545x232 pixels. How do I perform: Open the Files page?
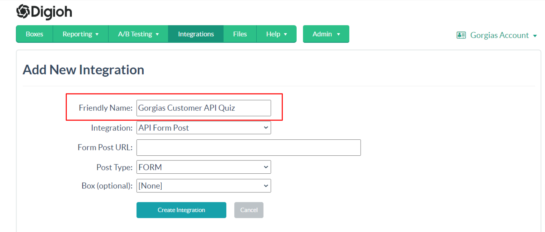pyautogui.click(x=240, y=34)
